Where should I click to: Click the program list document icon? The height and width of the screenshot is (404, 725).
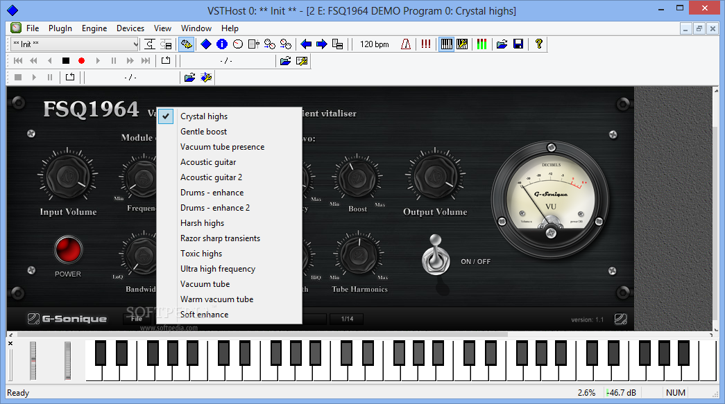coord(253,44)
